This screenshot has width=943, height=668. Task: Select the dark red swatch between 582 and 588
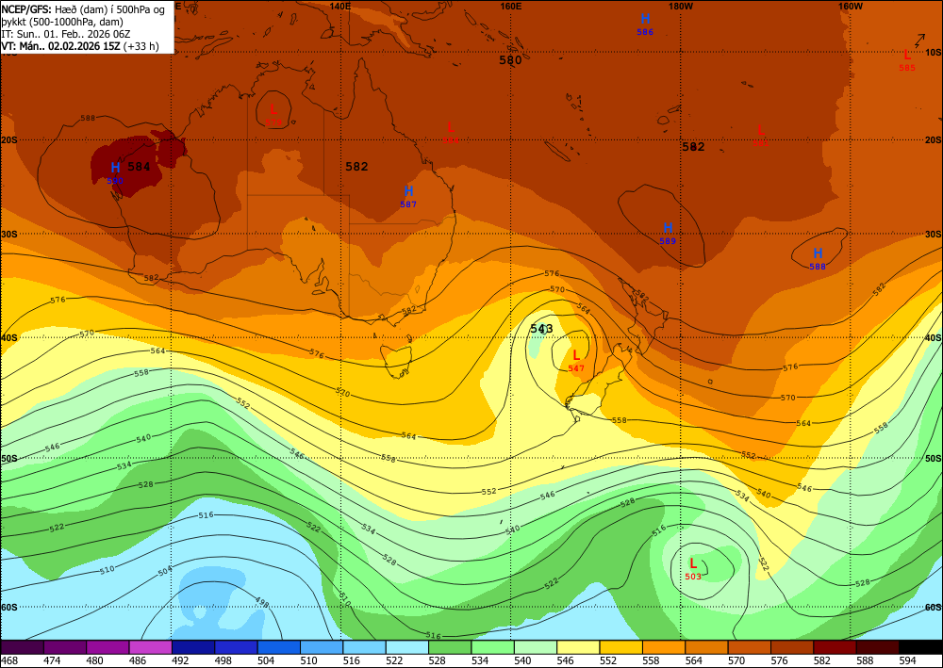[x=835, y=647]
